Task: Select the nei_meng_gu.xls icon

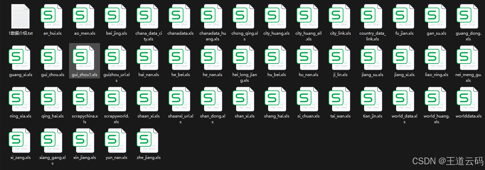Action: [x=468, y=58]
